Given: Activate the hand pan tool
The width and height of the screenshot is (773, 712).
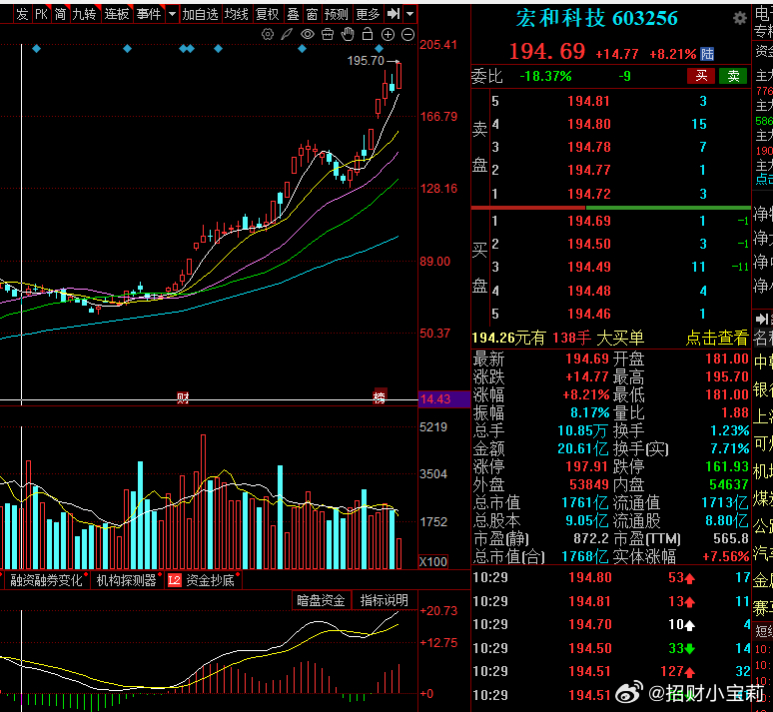Looking at the screenshot, I should pyautogui.click(x=348, y=35).
